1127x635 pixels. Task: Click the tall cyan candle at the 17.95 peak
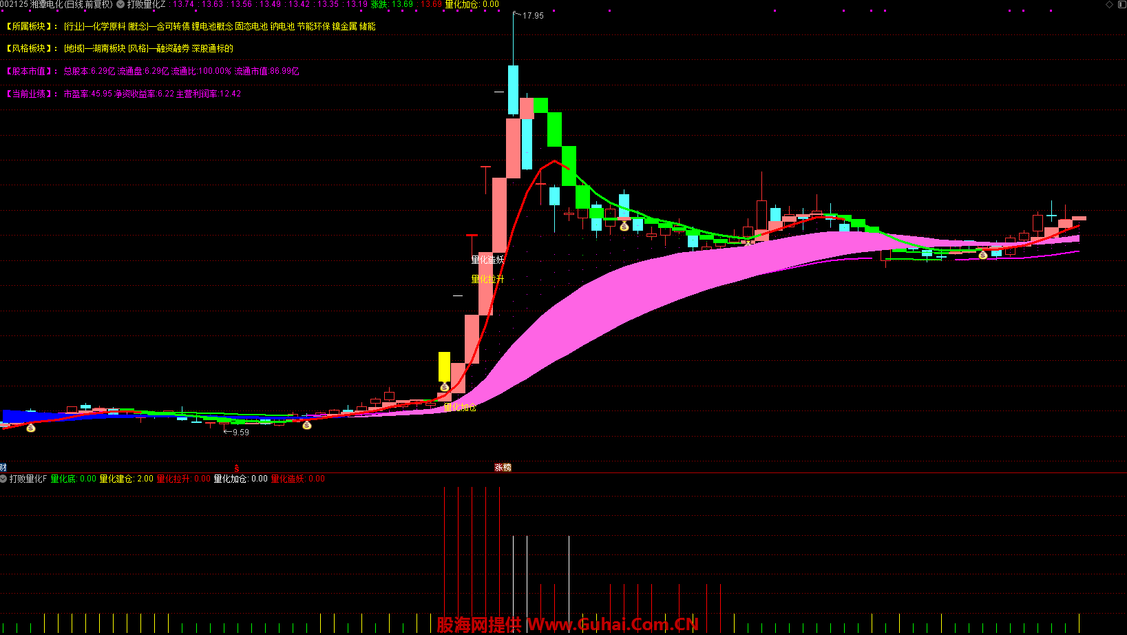(513, 90)
